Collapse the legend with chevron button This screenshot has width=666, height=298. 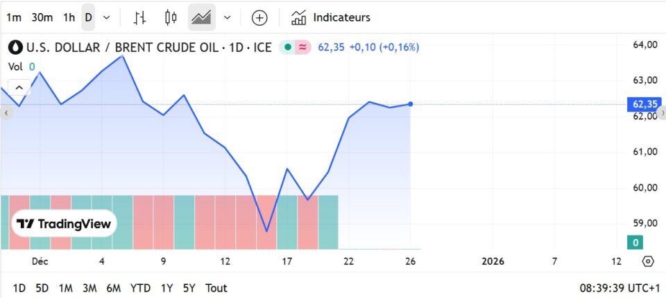pos(19,87)
